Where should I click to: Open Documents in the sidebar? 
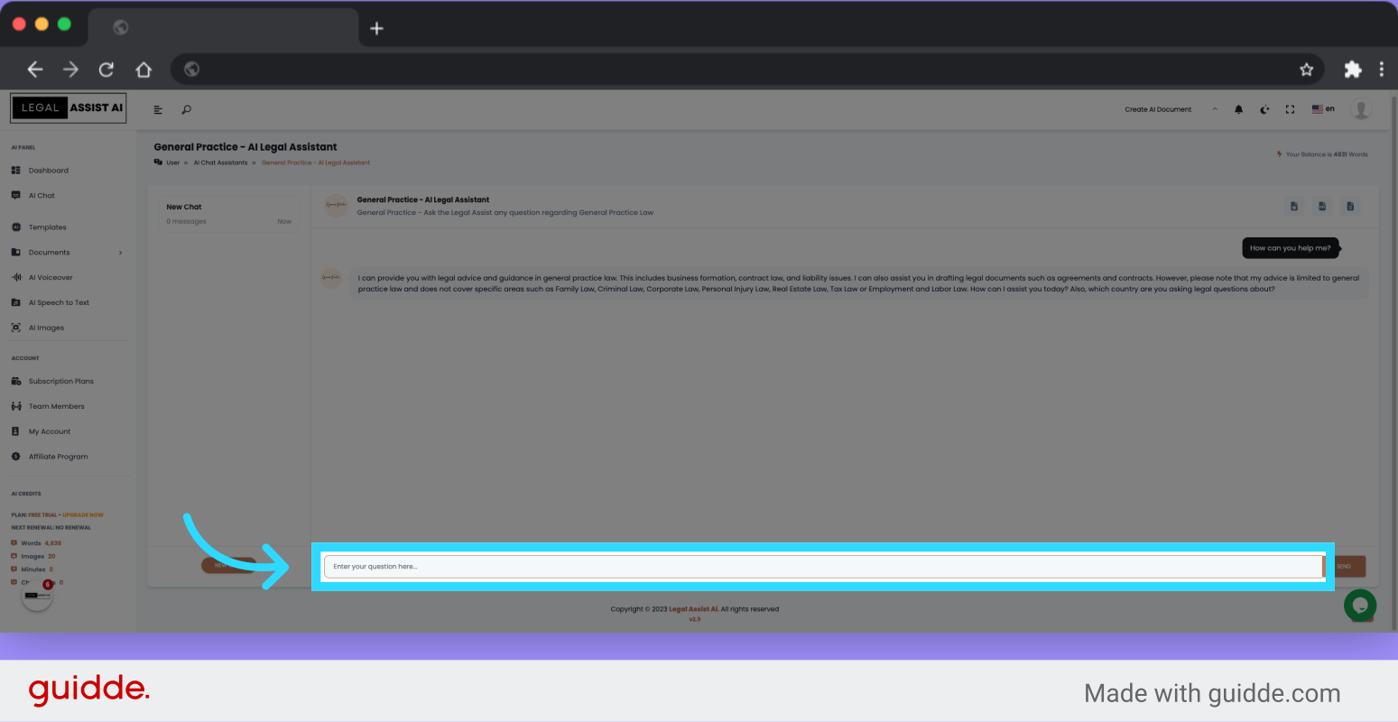tap(41, 253)
